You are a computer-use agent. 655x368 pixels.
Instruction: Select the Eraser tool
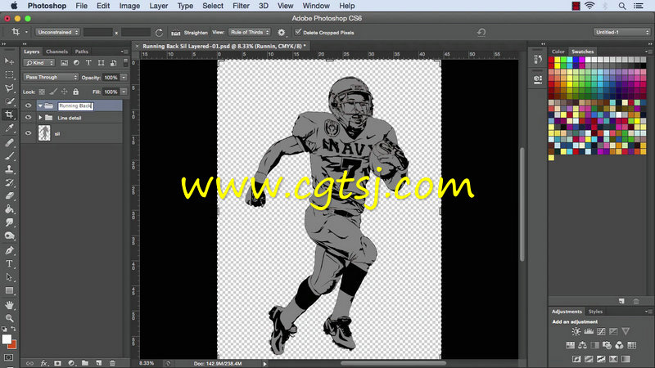pos(9,195)
